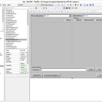Select BatchBuildLayout in layout list
Viewport: 102px width, 102px height.
(16, 22)
